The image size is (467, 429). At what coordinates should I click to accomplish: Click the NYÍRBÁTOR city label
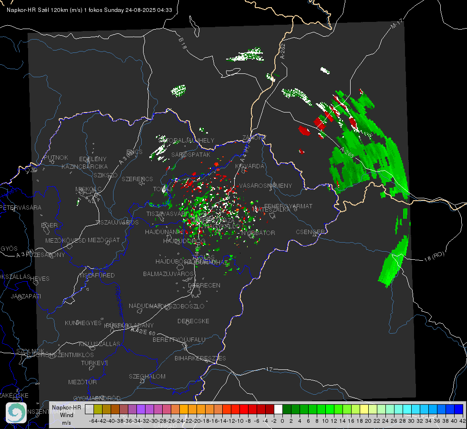[x=258, y=233]
